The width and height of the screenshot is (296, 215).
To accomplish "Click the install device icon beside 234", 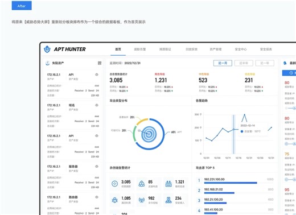I will tap(168, 200).
